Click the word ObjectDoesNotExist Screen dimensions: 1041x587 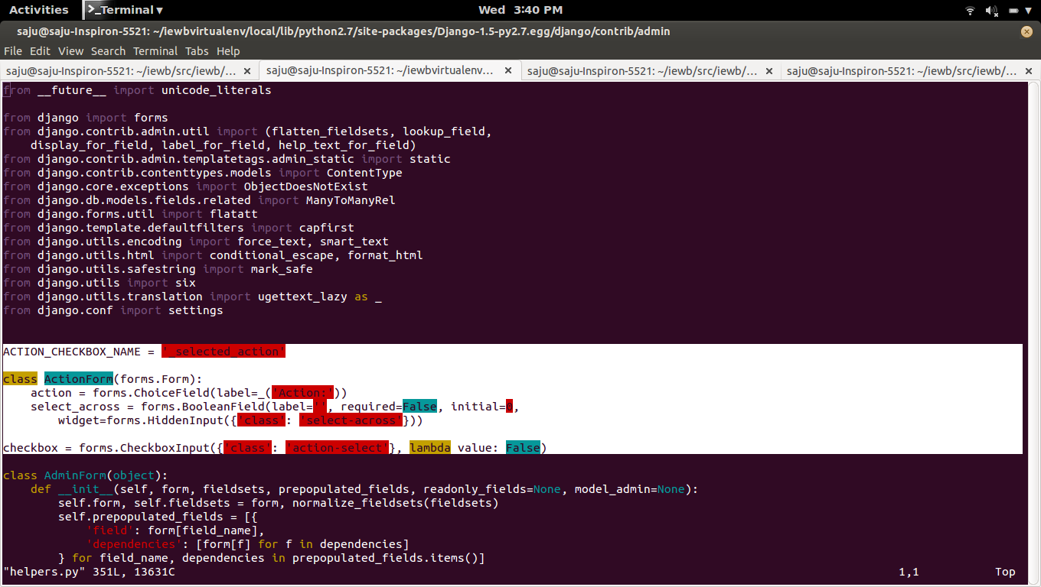(x=306, y=186)
